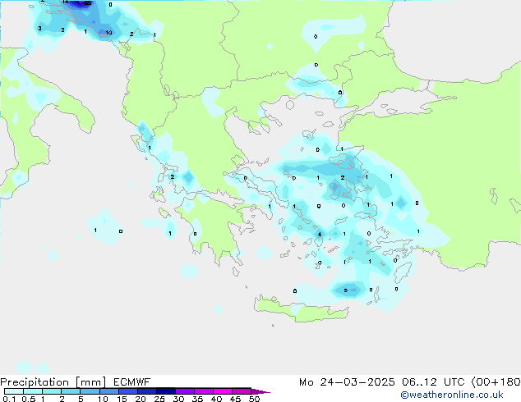Click the 25–30 mm navy legend swatch

165,391
